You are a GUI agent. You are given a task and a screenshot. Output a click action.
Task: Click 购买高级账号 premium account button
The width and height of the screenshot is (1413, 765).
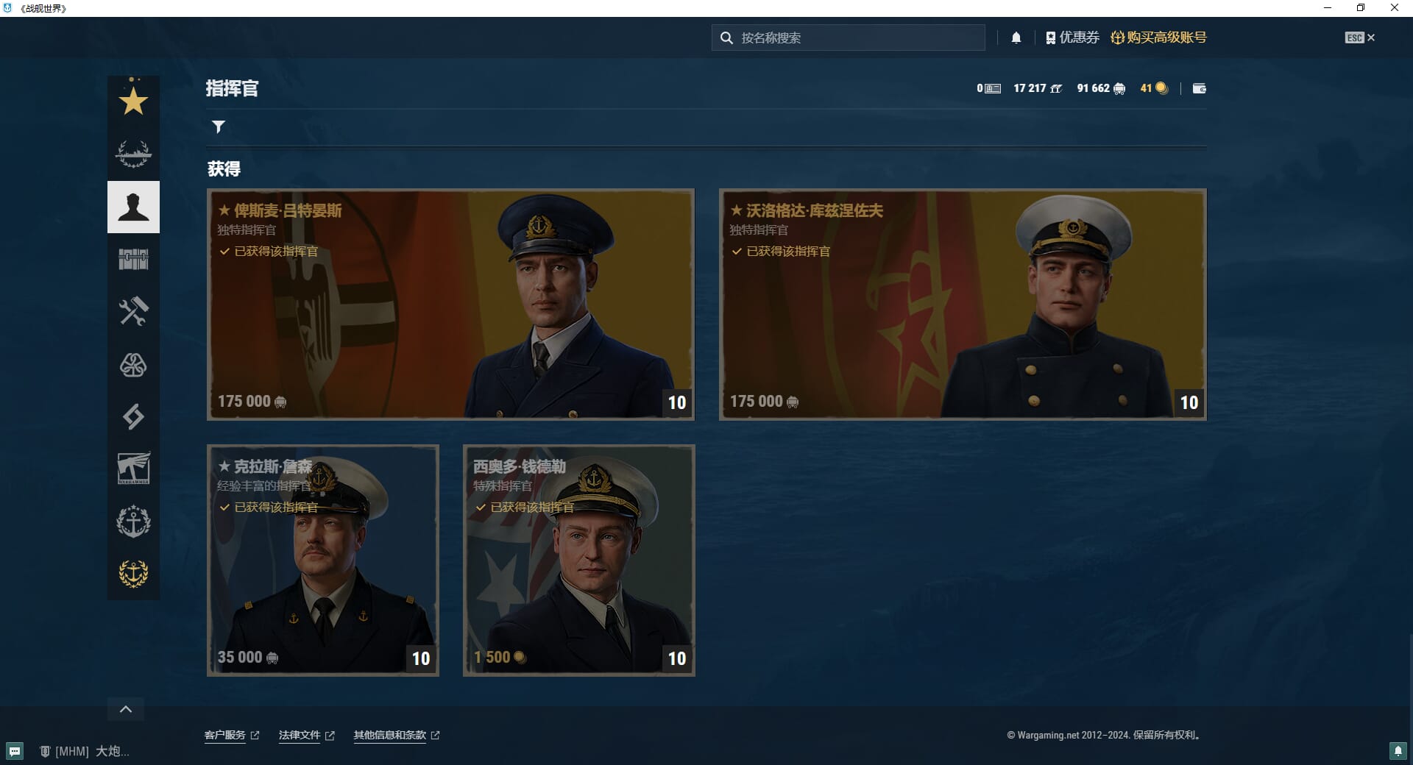[1158, 38]
